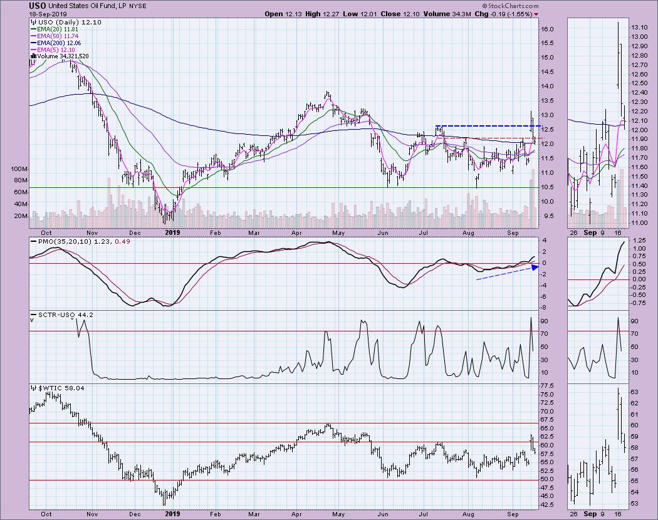Click the 13.10 label on the zoomed price axis
This screenshot has width=658, height=520.
639,28
